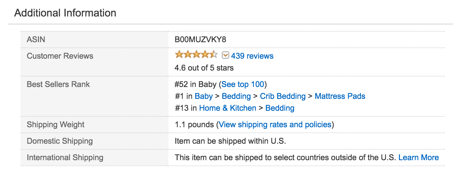The height and width of the screenshot is (176, 457).
Task: Open Bedding link before Crib Bedding
Action: 236,96
